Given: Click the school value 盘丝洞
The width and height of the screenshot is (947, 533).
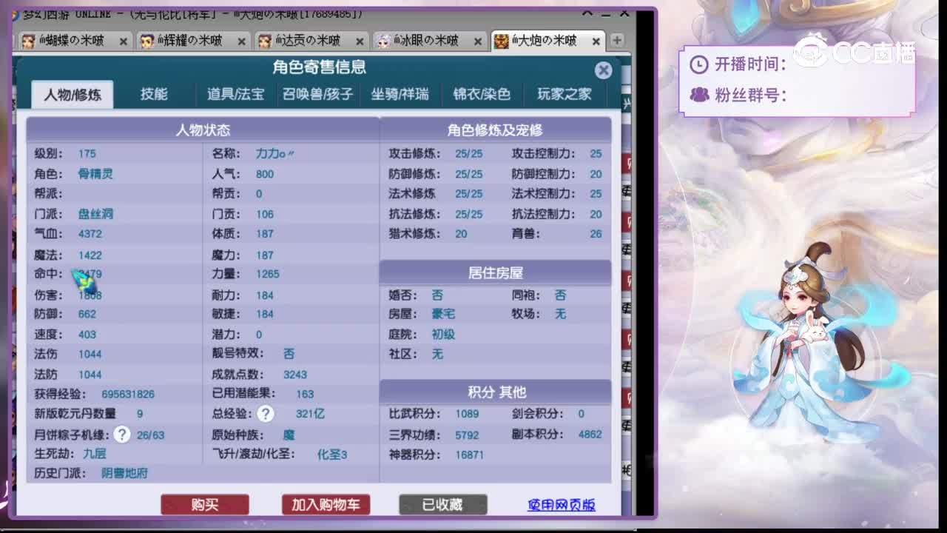Looking at the screenshot, I should (95, 214).
